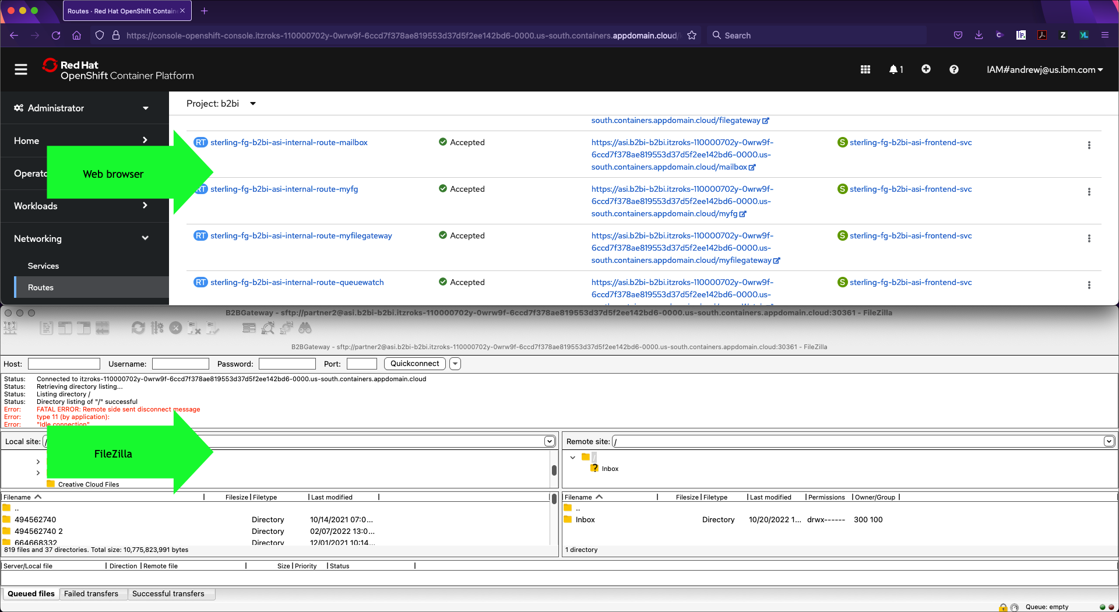
Task: Click the FileZilla binoculars search icon
Action: (305, 328)
